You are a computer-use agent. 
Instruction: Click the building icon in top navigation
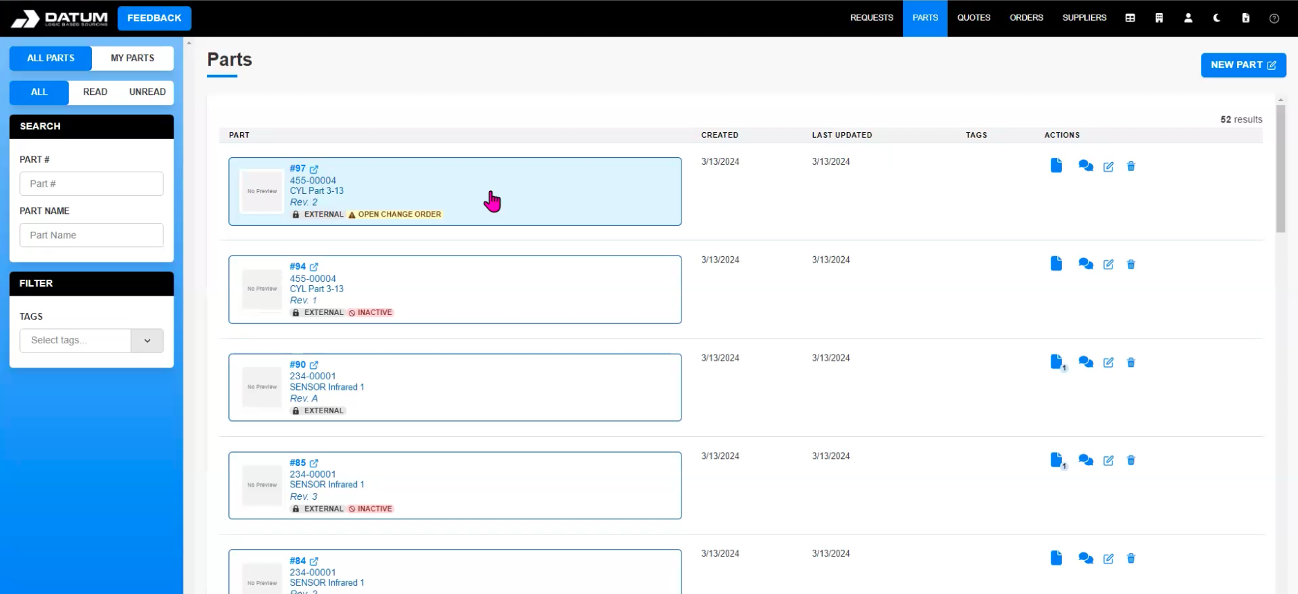coord(1159,18)
